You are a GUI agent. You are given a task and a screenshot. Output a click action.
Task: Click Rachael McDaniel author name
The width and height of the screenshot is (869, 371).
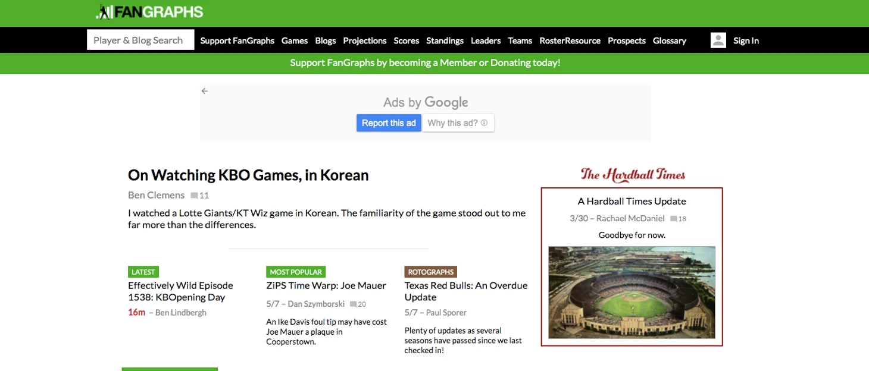coord(630,218)
